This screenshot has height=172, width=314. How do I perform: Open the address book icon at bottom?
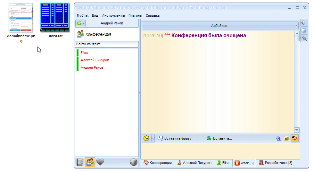tap(80, 162)
